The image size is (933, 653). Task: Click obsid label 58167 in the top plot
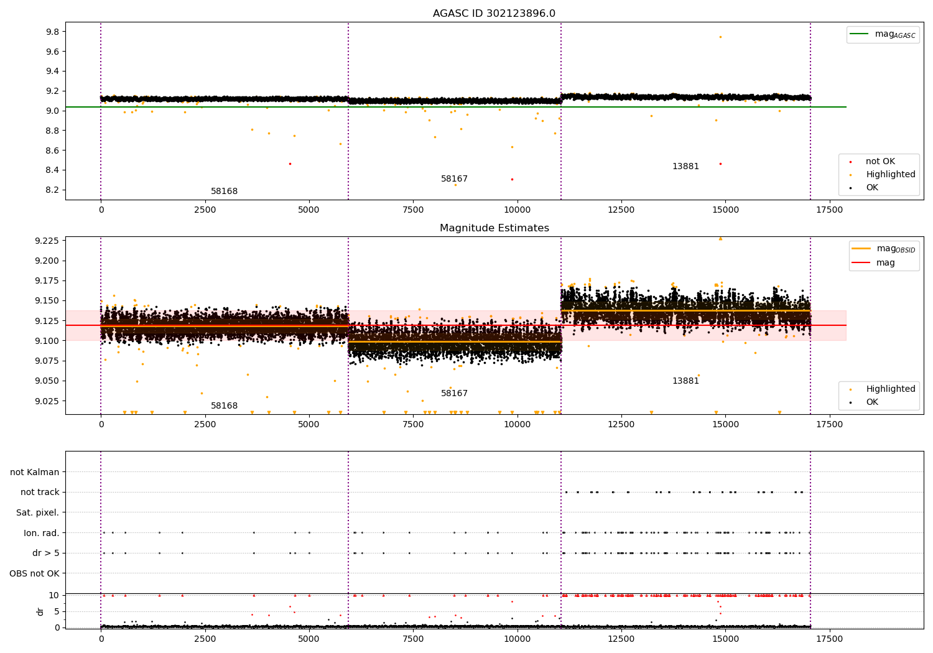[x=454, y=179]
